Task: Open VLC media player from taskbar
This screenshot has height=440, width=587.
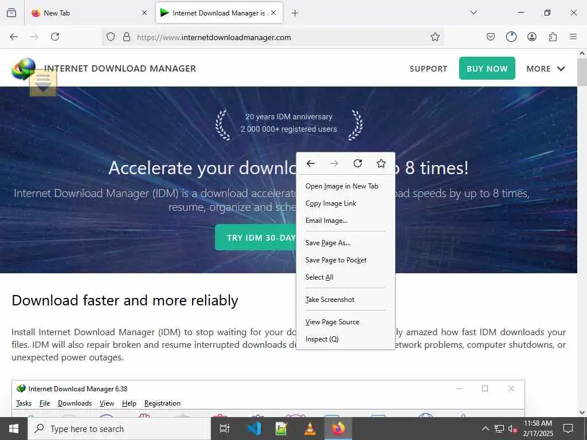Action: coord(310,429)
